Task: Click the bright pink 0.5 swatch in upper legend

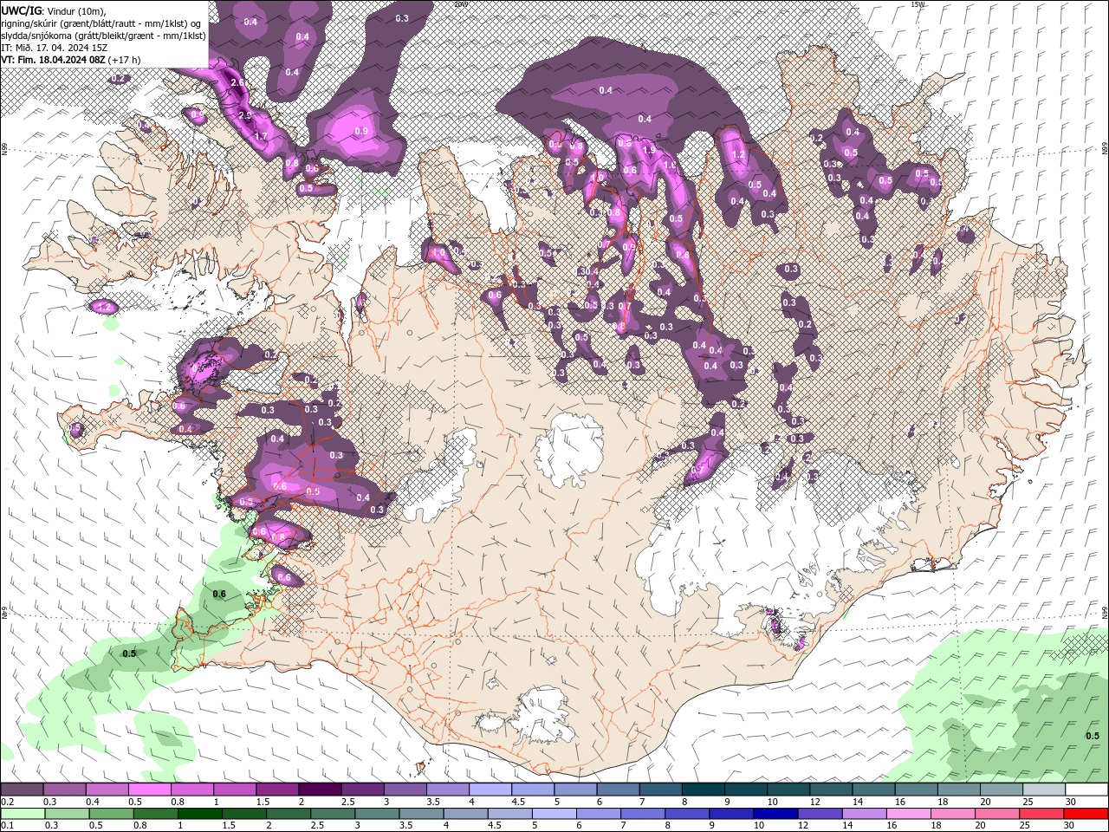Action: point(149,790)
